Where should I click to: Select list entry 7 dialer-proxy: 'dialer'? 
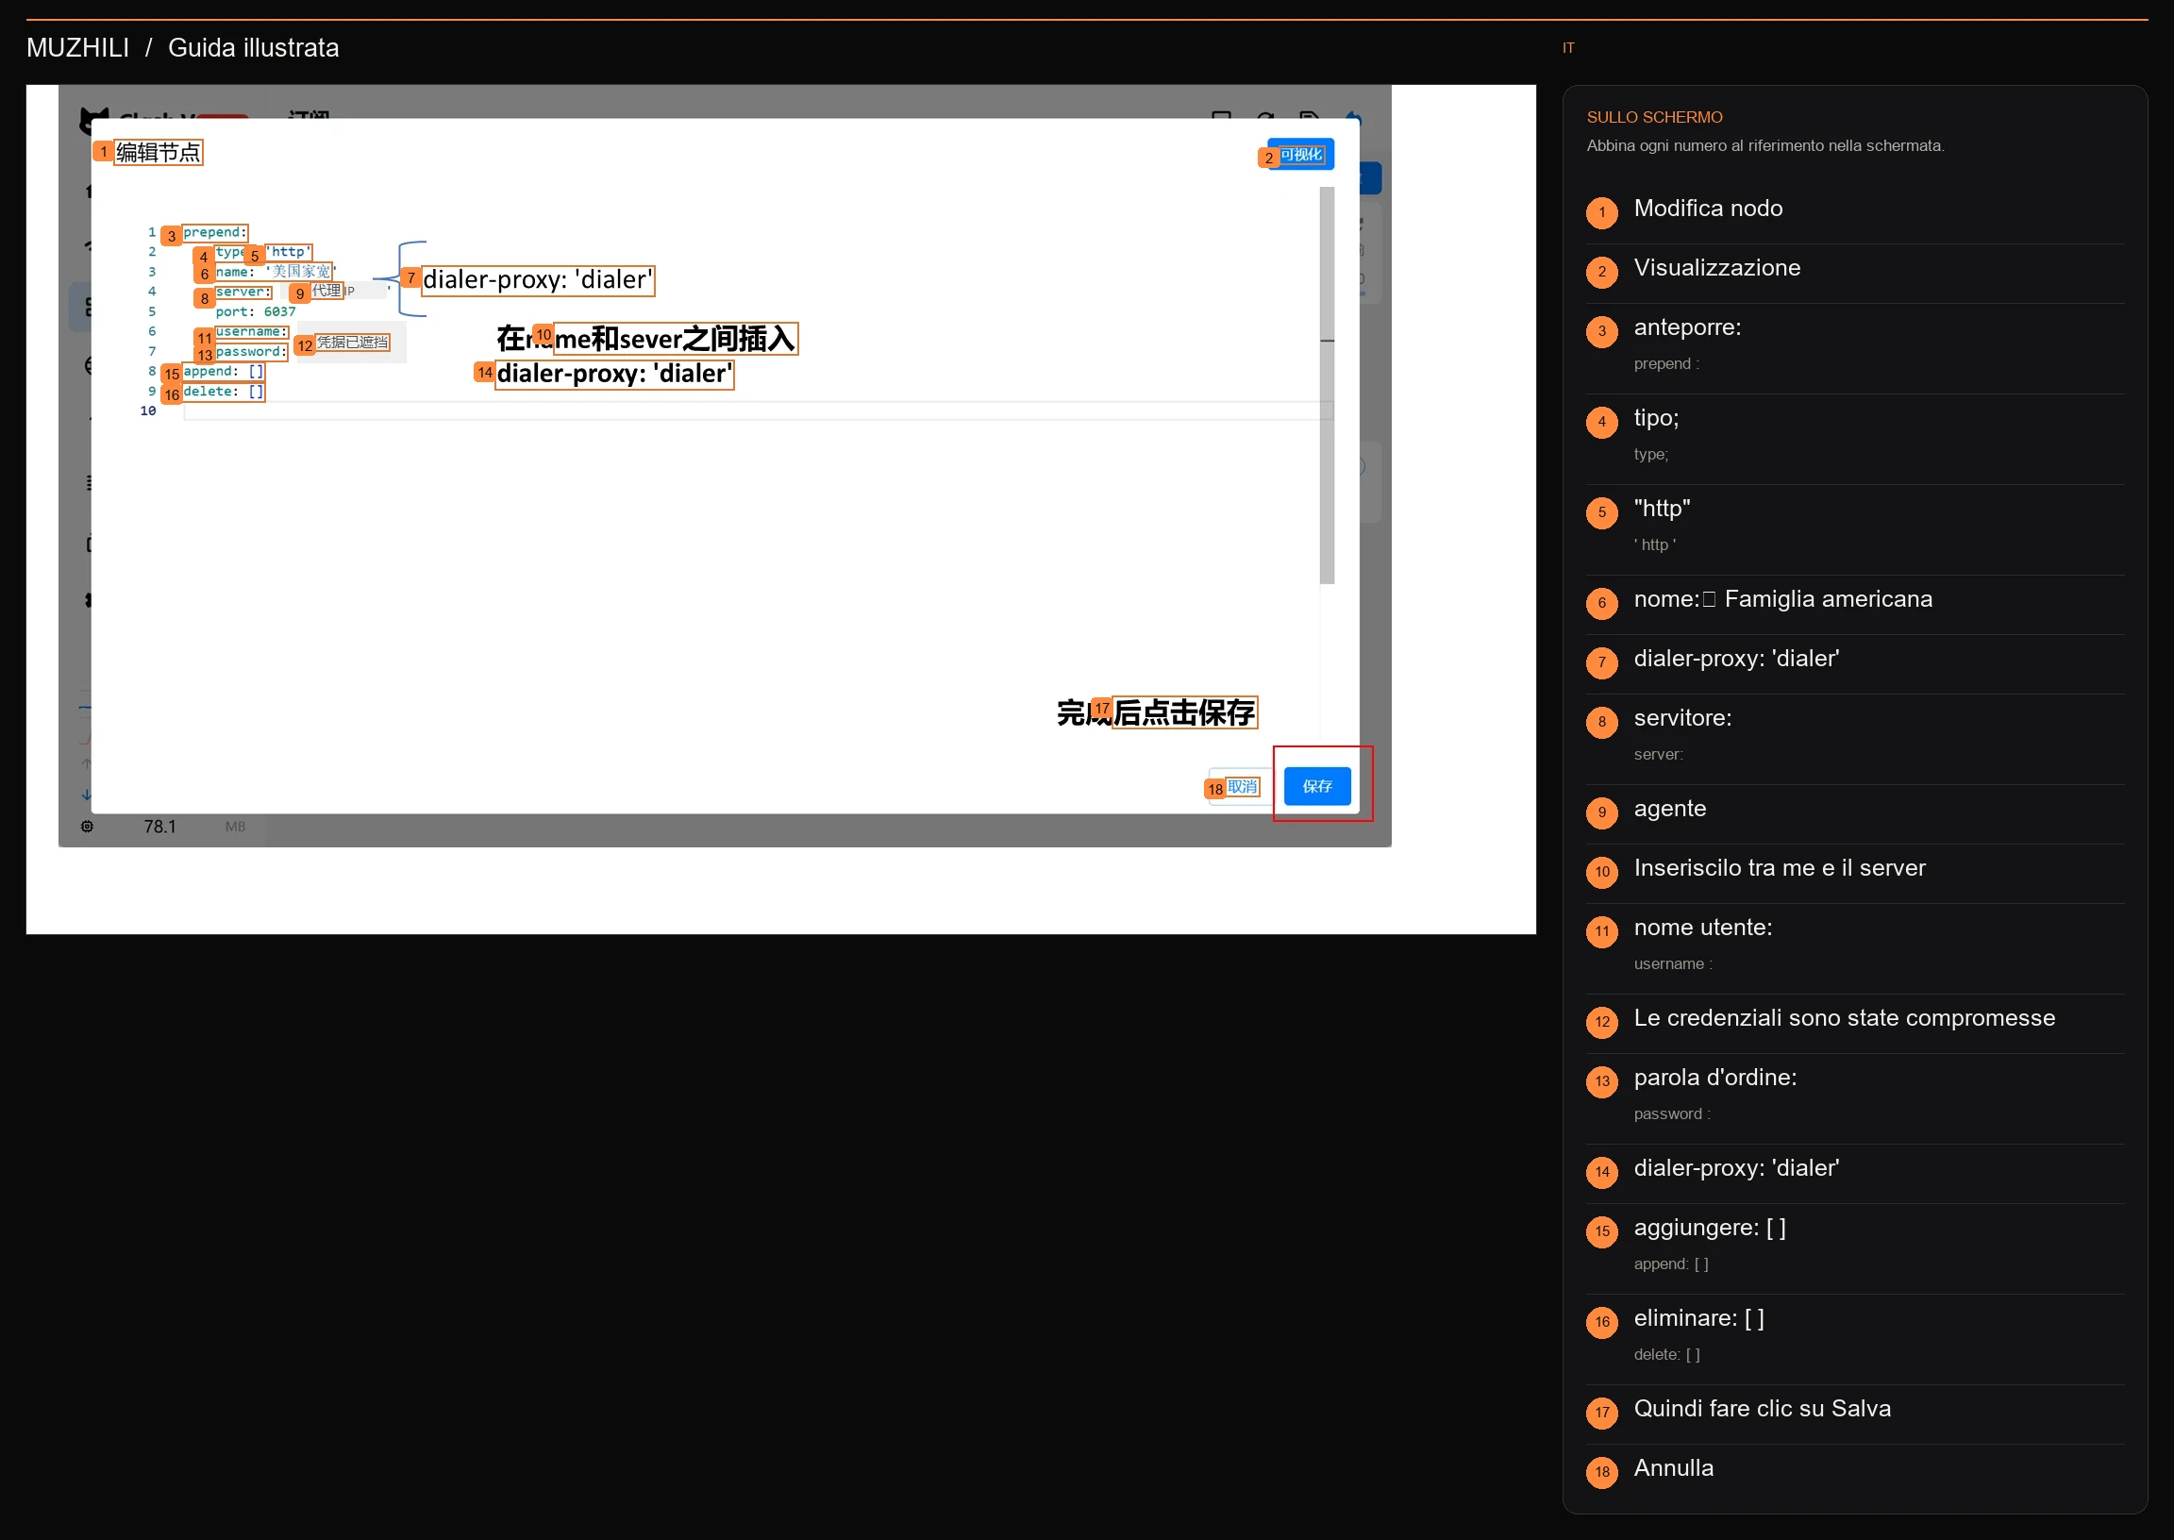pyautogui.click(x=1854, y=664)
